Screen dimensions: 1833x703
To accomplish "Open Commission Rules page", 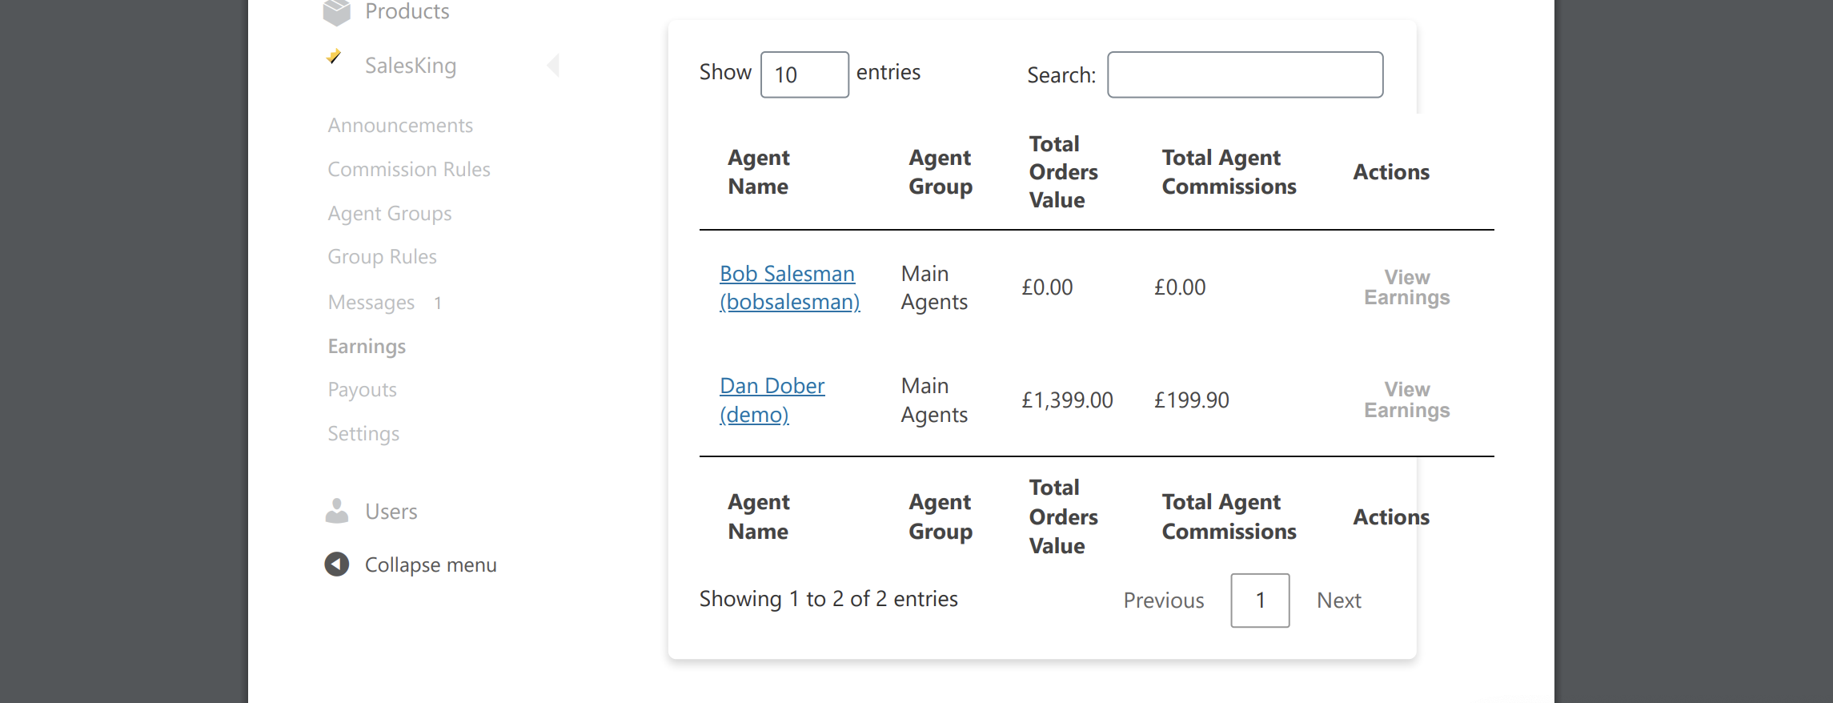I will click(409, 170).
